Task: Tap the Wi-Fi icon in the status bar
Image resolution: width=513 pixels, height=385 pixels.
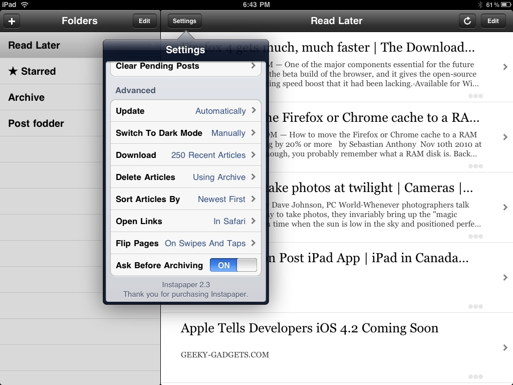Action: tap(25, 5)
